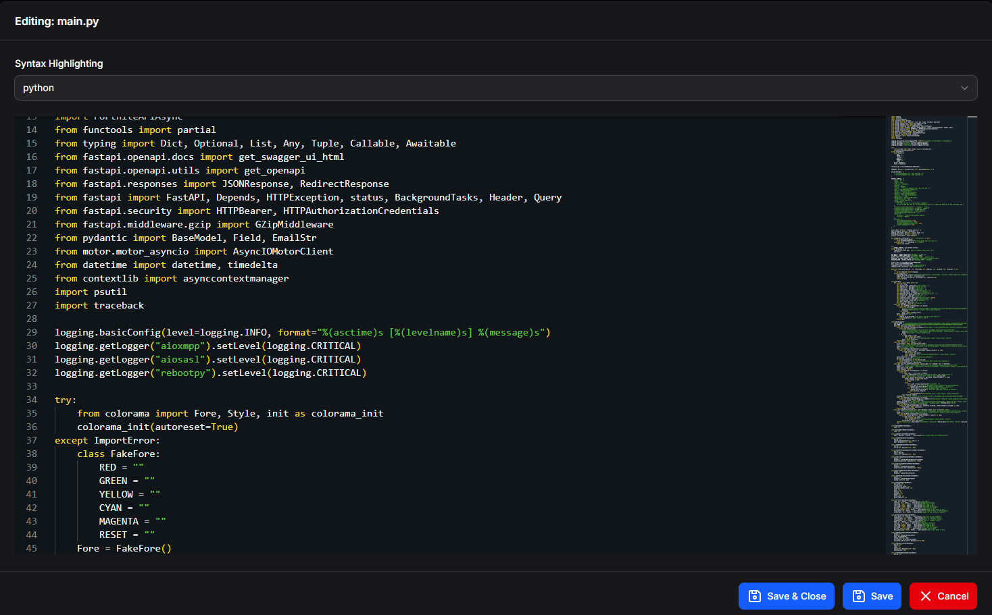Click the 'Syntax Highlighting' label
This screenshot has height=615, width=992.
coord(59,63)
